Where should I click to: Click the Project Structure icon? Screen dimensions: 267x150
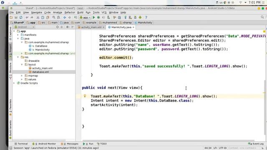pyautogui.click(x=120, y=17)
